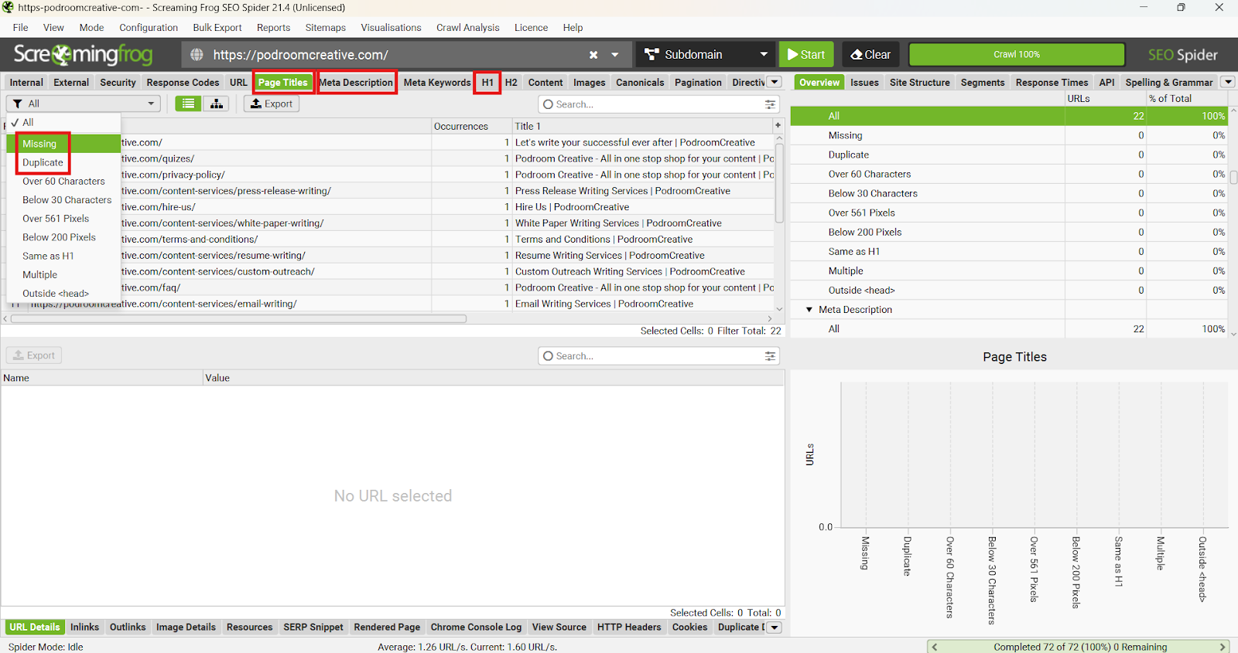Click the right panel vertical scrollbar
The height and width of the screenshot is (653, 1238).
(x=1233, y=177)
